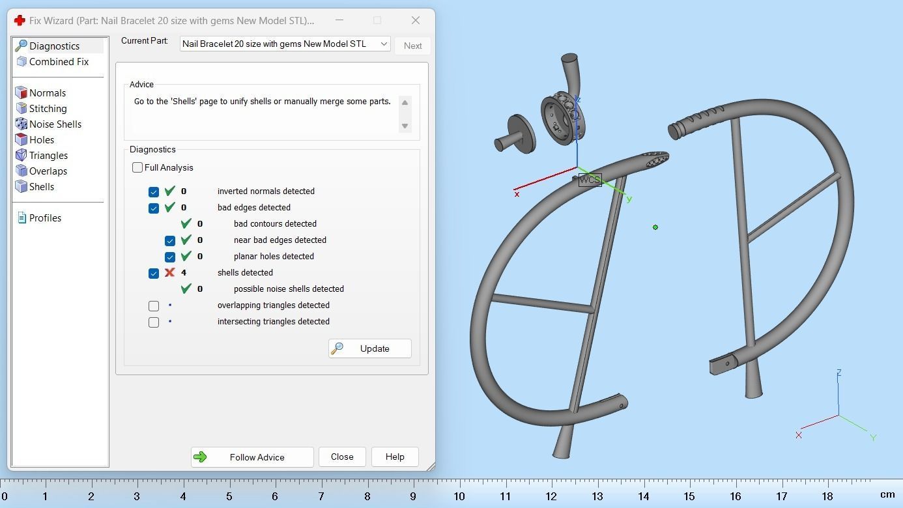Open the Profiles page
The height and width of the screenshot is (508, 903).
(x=45, y=218)
